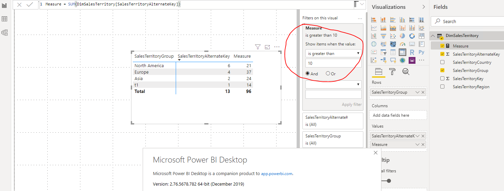Select the Treemap visualization

[x=422, y=36]
